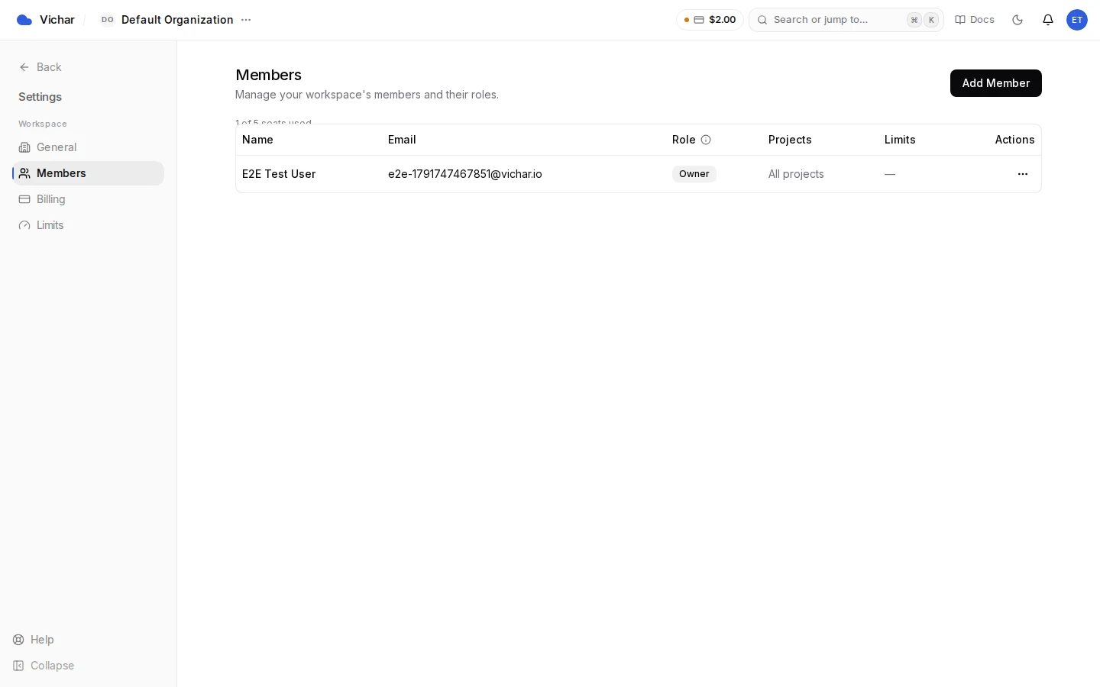Open Limits settings page
Image resolution: width=1100 pixels, height=687 pixels.
tap(88, 225)
